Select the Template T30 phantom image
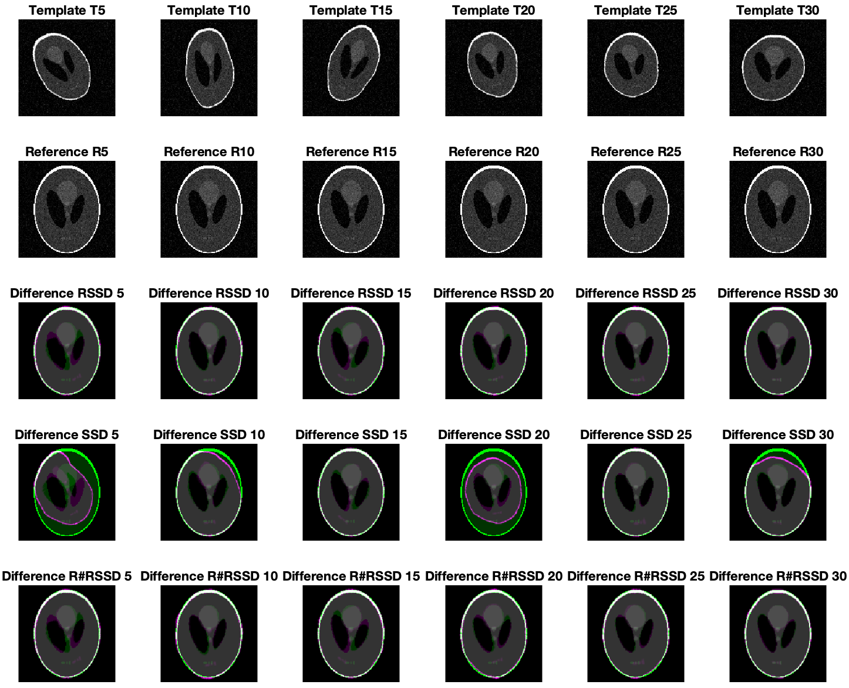Screen dimensions: 849x688 coord(778,68)
